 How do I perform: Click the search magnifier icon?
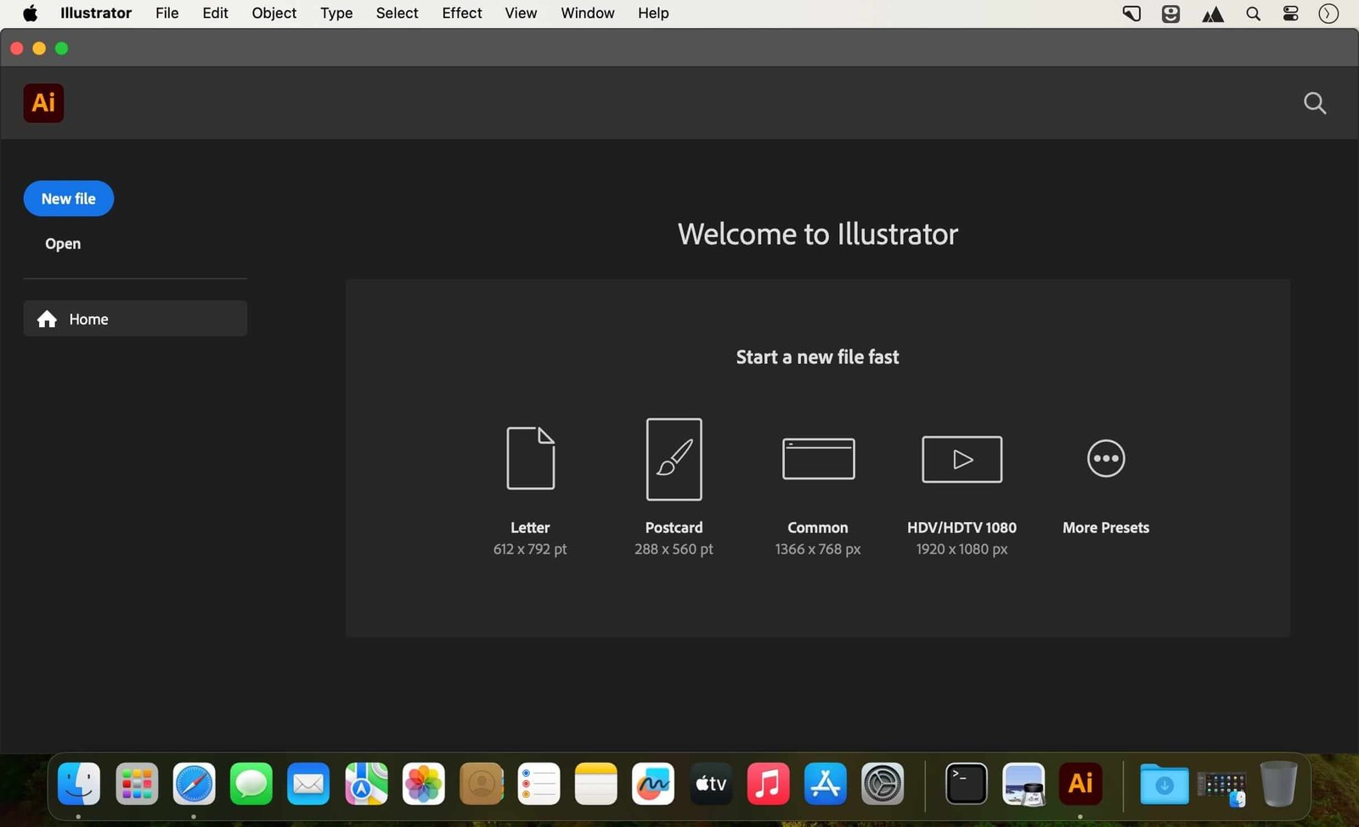coord(1314,103)
